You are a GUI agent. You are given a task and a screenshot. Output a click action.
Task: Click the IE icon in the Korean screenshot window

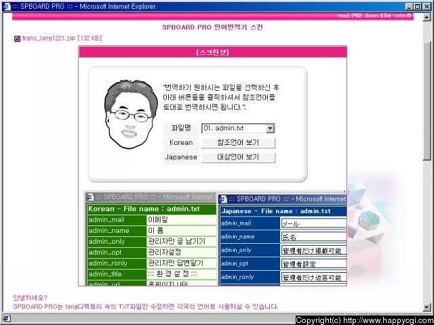(90, 197)
